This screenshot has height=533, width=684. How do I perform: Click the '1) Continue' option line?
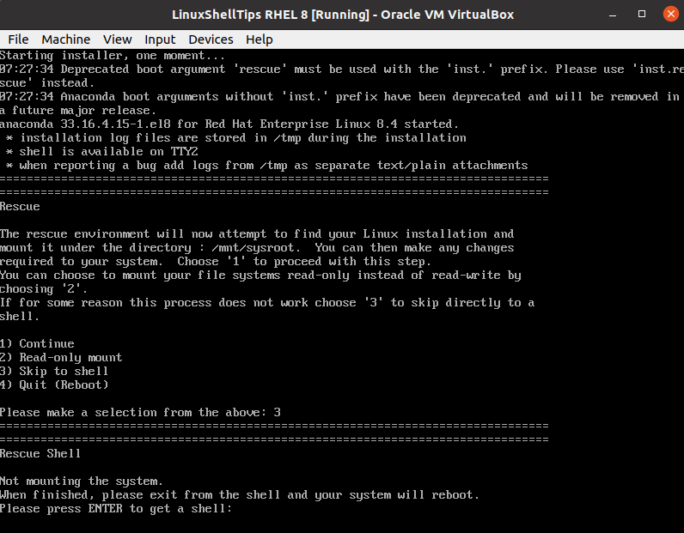click(37, 343)
